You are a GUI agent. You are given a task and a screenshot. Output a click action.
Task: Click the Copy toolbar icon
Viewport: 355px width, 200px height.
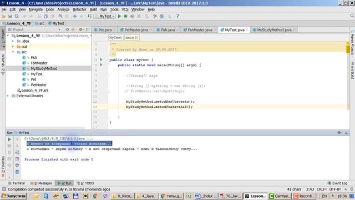(45, 16)
